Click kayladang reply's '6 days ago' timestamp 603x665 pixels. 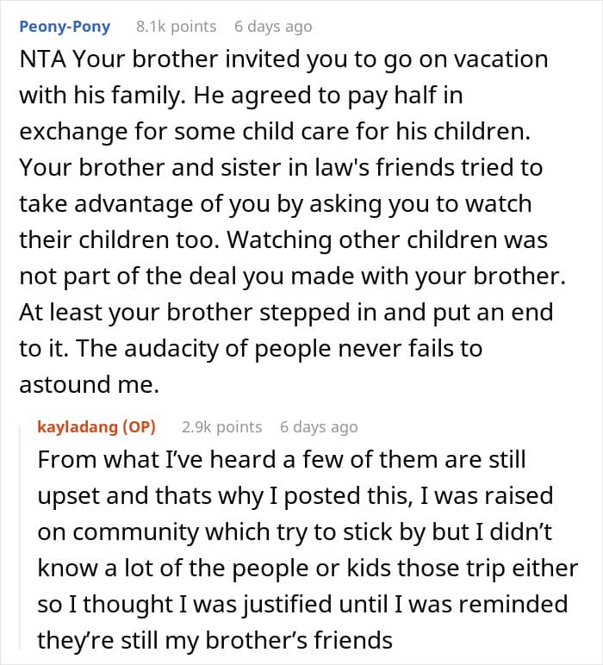click(318, 426)
